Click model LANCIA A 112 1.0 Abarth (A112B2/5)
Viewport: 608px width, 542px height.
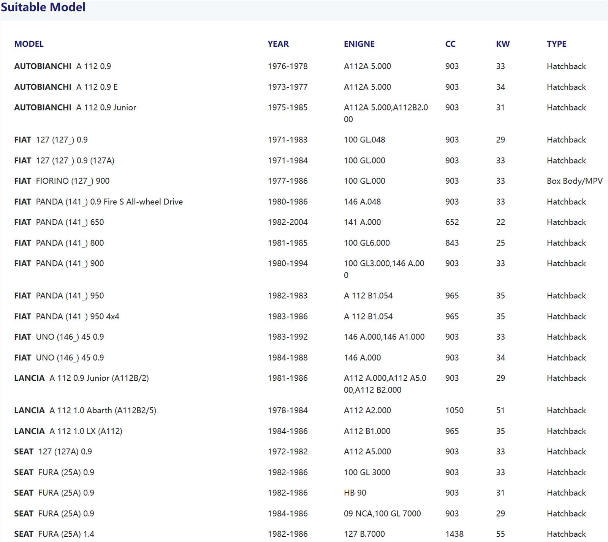(85, 411)
